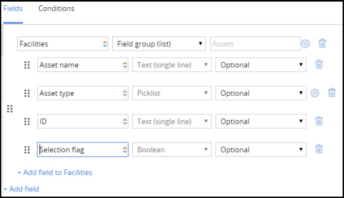The width and height of the screenshot is (344, 198).
Task: Open settings gear for Asset type
Action: click(315, 93)
